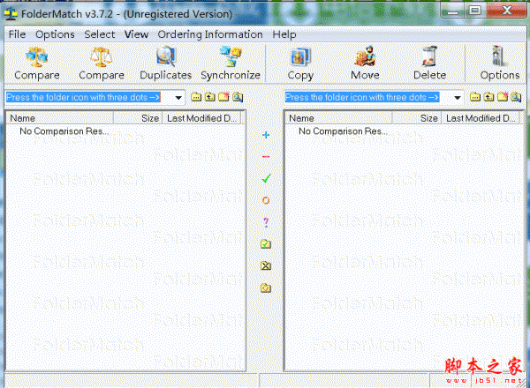Click the Move toolbar button
This screenshot has width=530, height=388.
[365, 63]
